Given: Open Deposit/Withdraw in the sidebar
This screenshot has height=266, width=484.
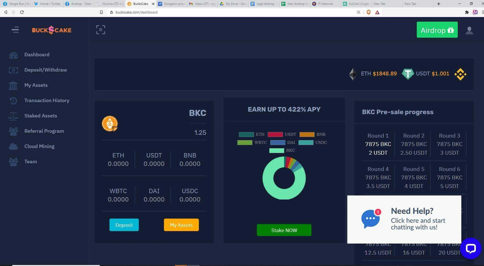Looking at the screenshot, I should click(x=46, y=70).
